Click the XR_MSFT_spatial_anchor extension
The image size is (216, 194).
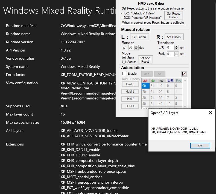[x=81, y=177]
